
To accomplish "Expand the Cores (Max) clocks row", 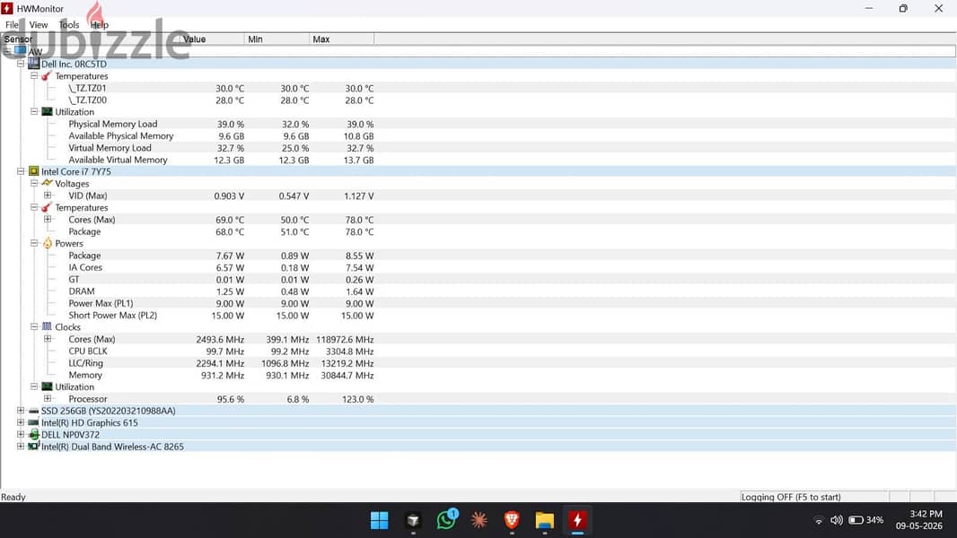I will [x=48, y=338].
